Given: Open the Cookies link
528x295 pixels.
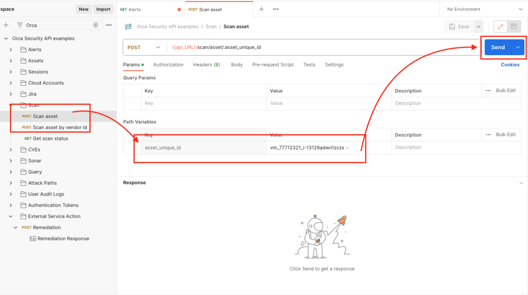Looking at the screenshot, I should click(510, 65).
